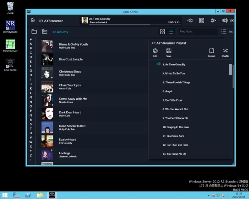Click the now-playing speaker indicator

[158, 64]
